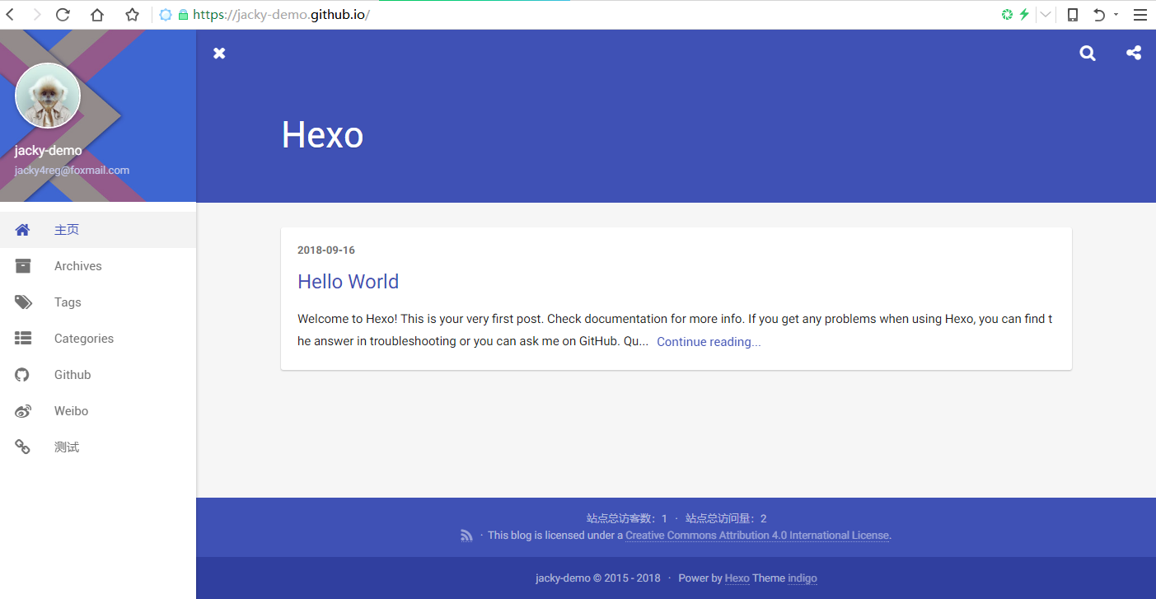Click the 站点总访客数 visitor count text
Screen dimensions: 1156x599
[627, 519]
